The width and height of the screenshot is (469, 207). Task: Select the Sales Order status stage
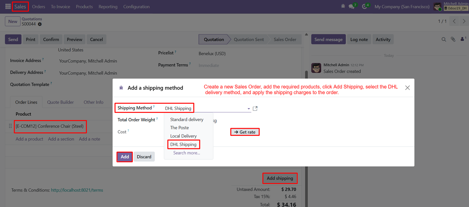285,39
